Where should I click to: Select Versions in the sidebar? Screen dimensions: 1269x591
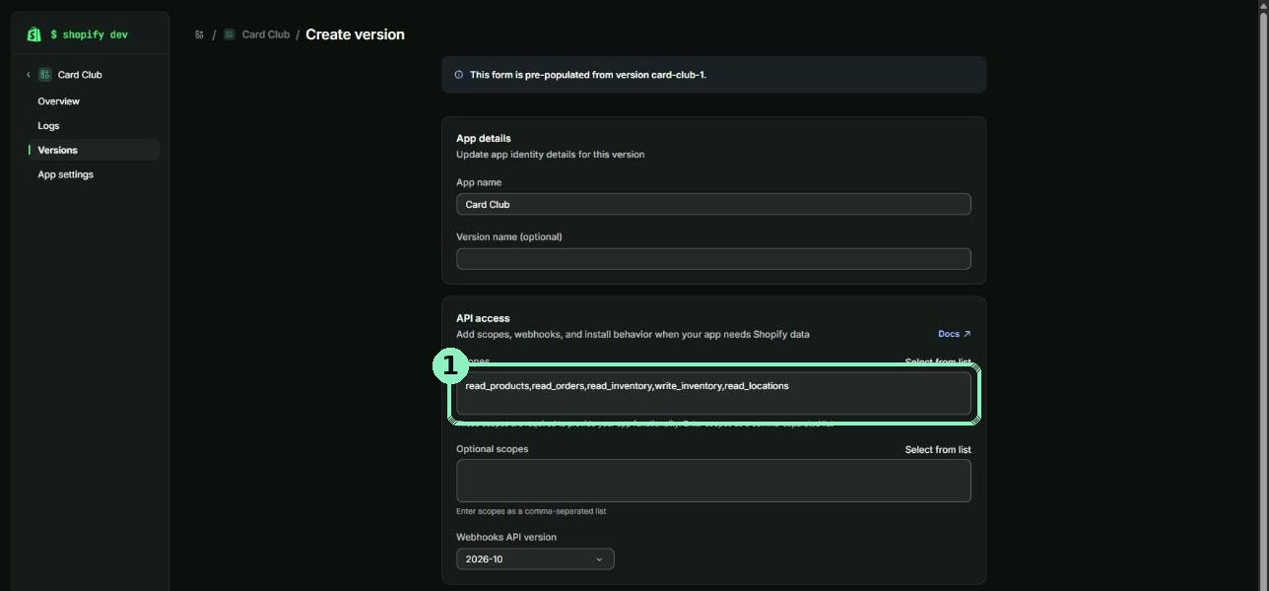(x=94, y=150)
